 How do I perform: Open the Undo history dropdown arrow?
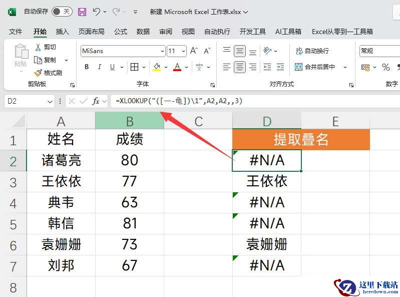pos(105,12)
